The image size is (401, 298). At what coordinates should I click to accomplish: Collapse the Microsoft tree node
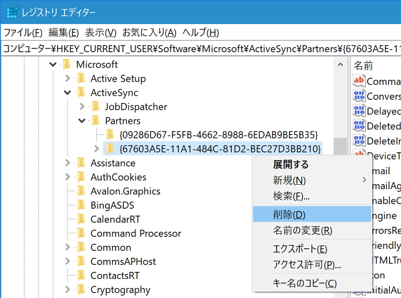pyautogui.click(x=53, y=64)
